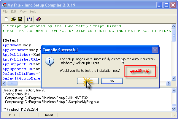Image resolution: width=178 pixels, height=119 pixels.
Task: Click the Insert status bar indicator
Action: [x=49, y=115]
